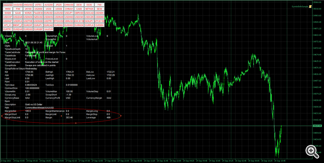Choose the XNGUSD symbol button
The height and width of the screenshot is (163, 324).
click(28, 5)
